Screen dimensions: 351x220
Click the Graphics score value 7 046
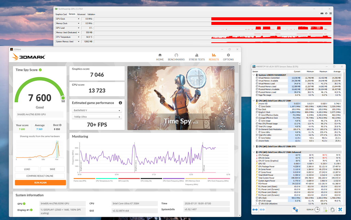coord(97,75)
